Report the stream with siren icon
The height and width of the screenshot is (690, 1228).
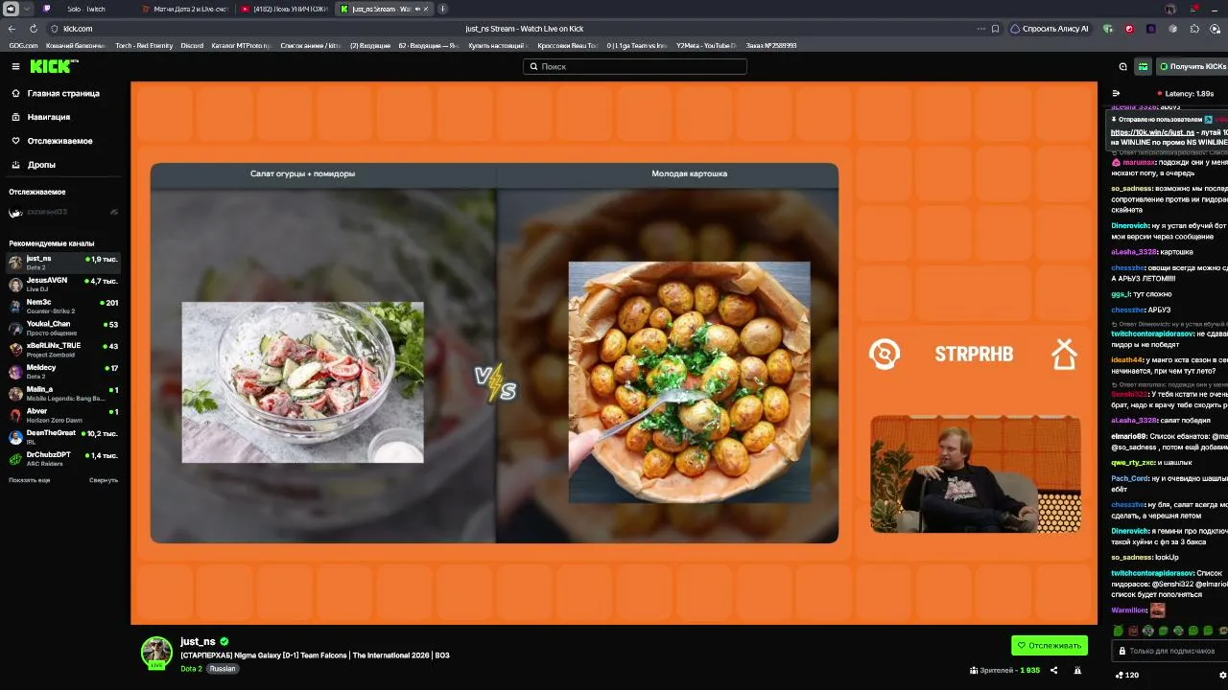point(1077,671)
